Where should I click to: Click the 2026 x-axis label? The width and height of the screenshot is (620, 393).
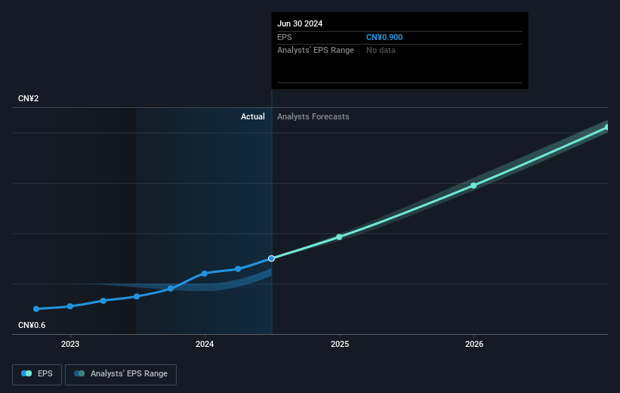[474, 345]
